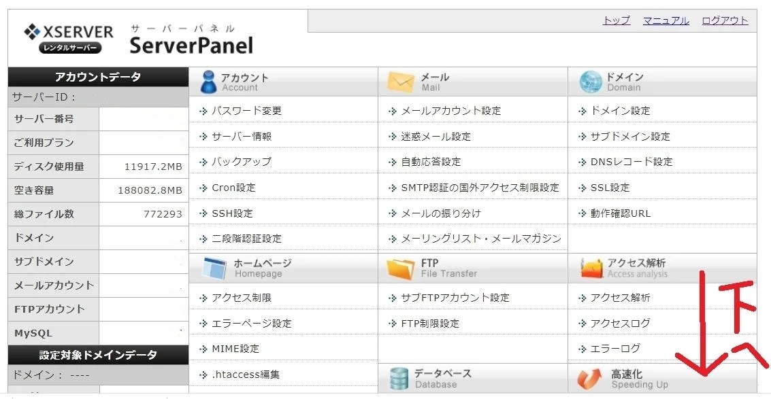The image size is (771, 399).
Task: Click the Access analysis chart icon
Action: point(591,268)
